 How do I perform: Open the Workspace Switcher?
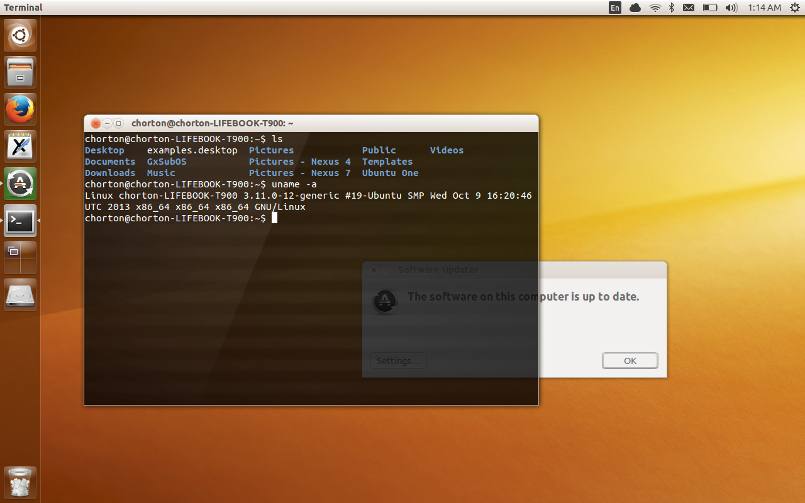[x=20, y=258]
